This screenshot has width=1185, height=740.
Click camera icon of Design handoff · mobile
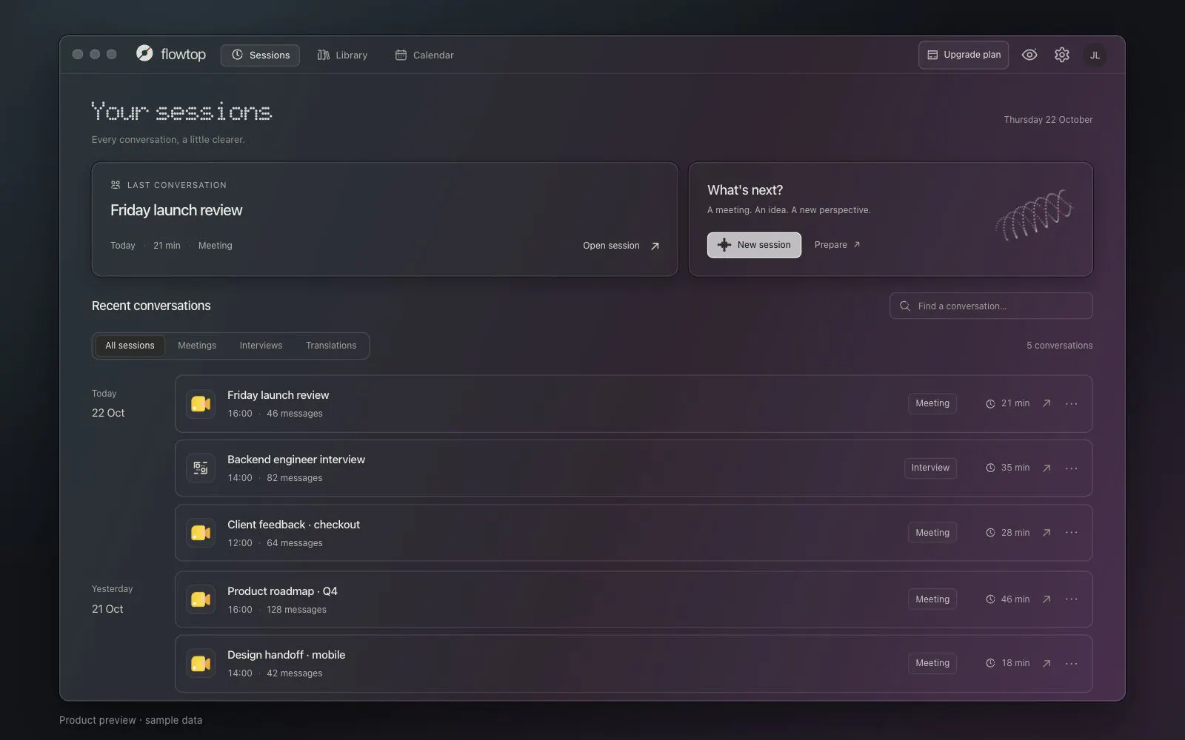pos(201,664)
